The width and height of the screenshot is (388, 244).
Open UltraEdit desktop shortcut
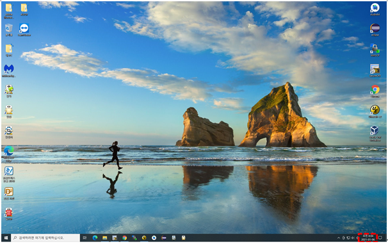point(375,111)
